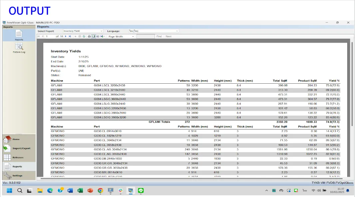This screenshot has height=197, width=355.
Task: Open Windows taskbar search
Action: click(x=20, y=191)
